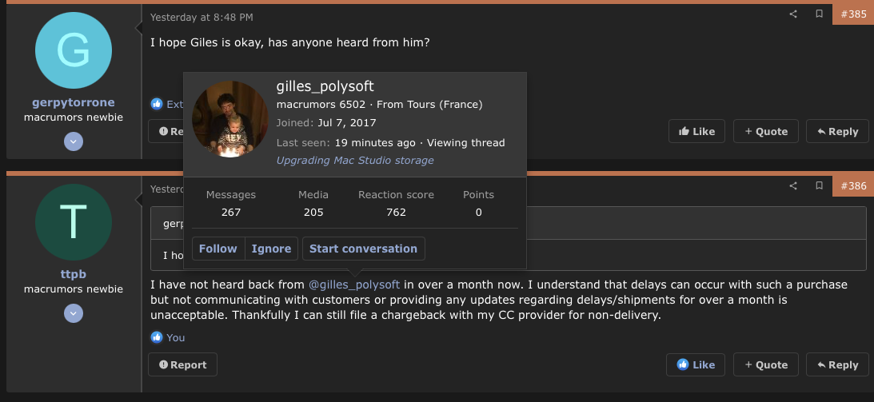Expand ttpb's user details chevron
The image size is (874, 402).
pos(74,313)
